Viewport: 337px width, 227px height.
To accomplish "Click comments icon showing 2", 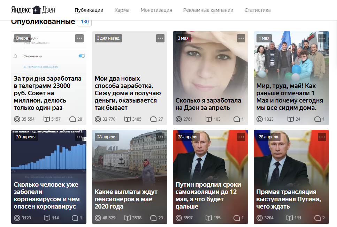I will click(317, 218).
